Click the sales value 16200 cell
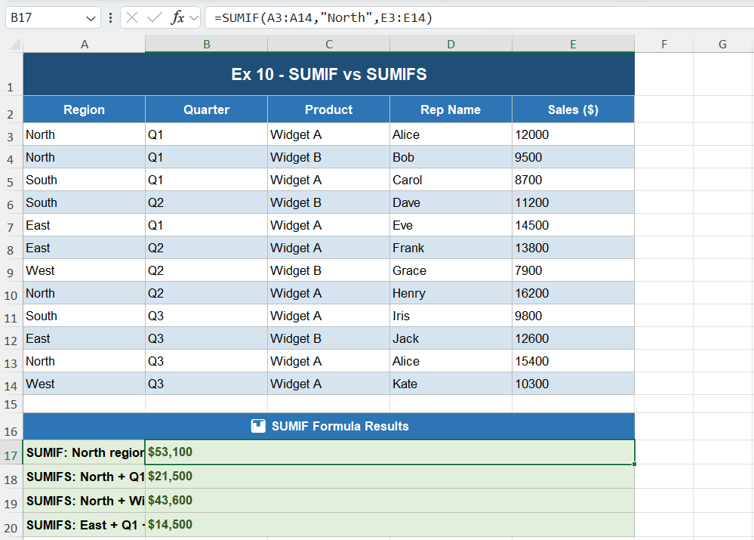Viewport: 754px width, 540px height. (x=573, y=293)
